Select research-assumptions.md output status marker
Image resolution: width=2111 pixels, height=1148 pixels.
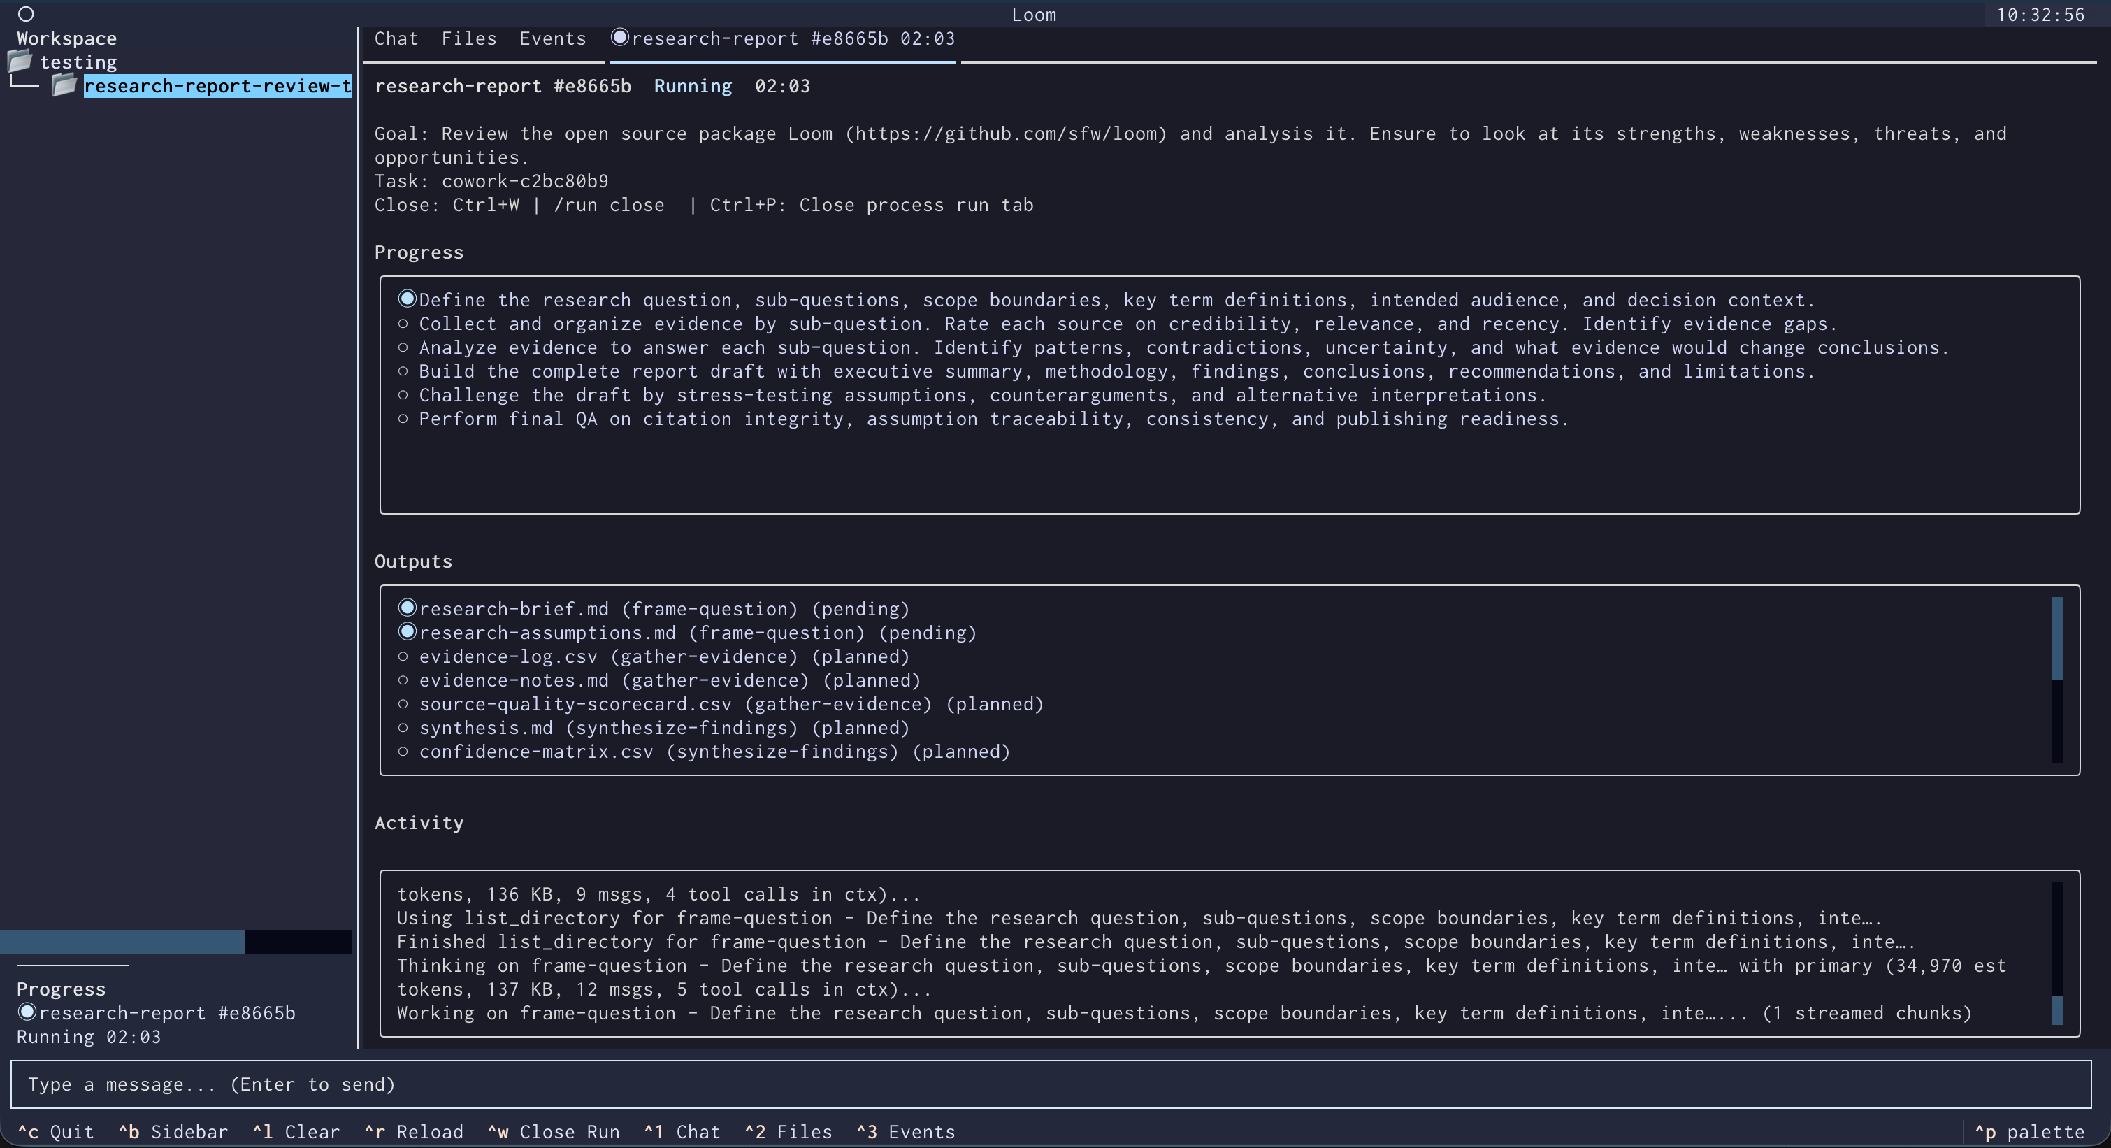[x=408, y=632]
